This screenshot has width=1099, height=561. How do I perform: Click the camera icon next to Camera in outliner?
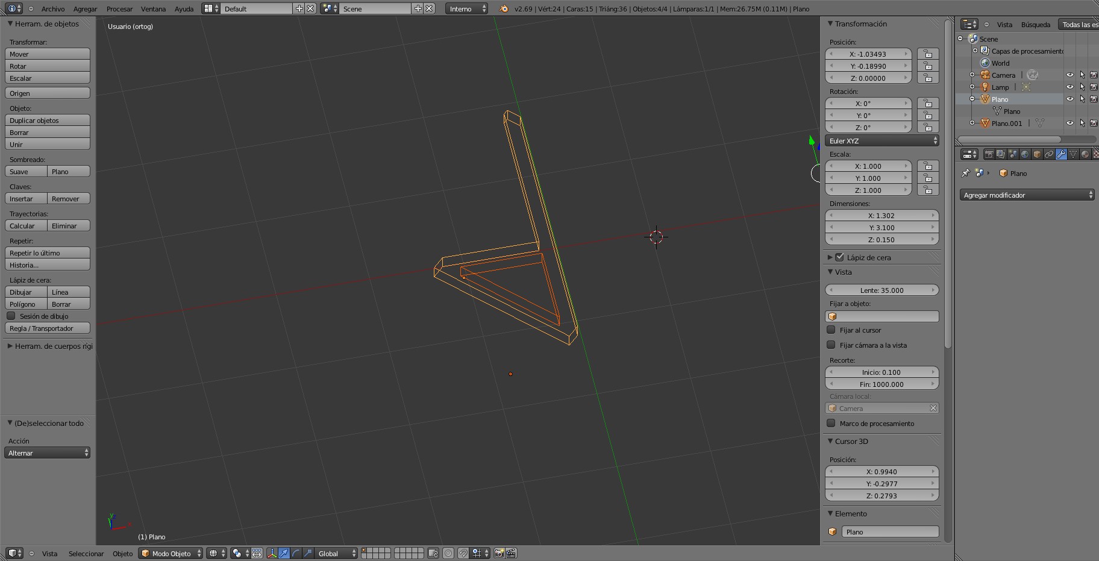1033,75
